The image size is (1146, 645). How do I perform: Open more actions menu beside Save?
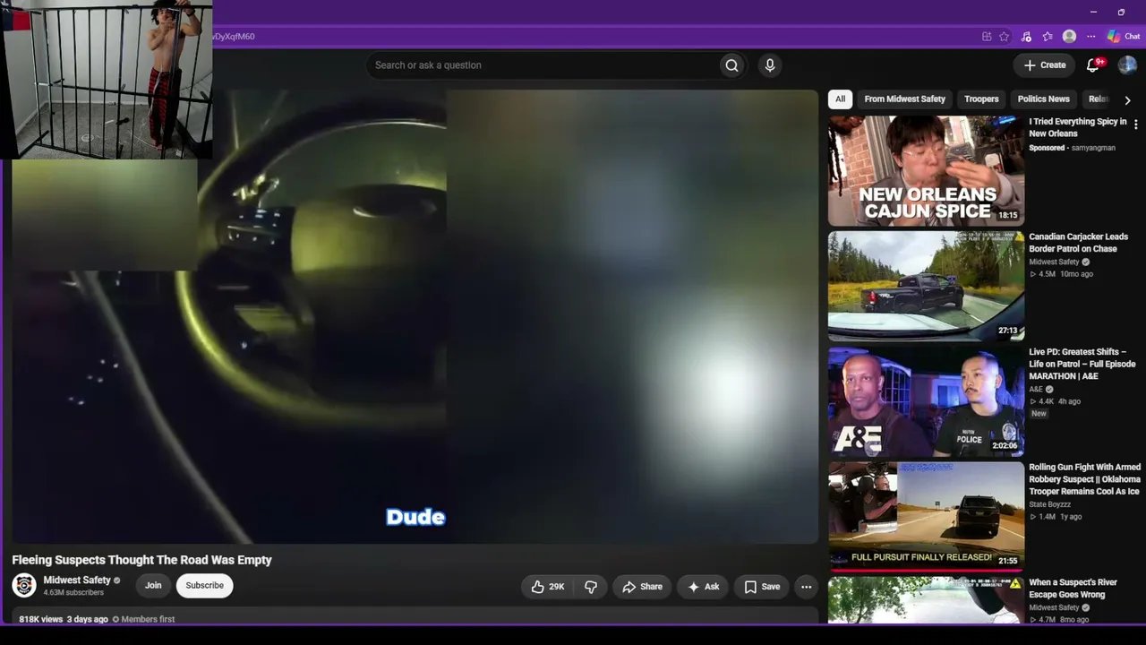[806, 587]
